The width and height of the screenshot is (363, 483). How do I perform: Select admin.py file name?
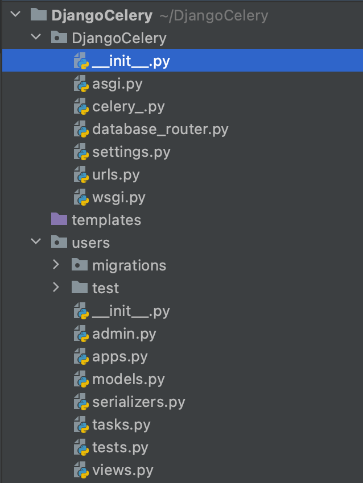point(124,334)
